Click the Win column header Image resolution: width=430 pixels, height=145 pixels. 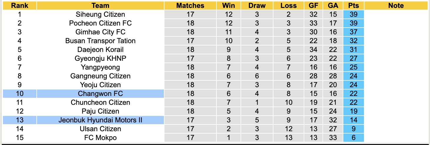click(x=228, y=6)
